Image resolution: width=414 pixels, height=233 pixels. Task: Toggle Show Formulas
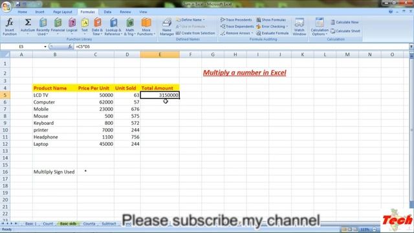271,20
